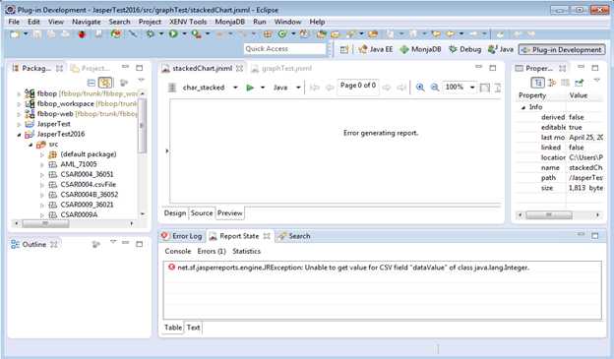
Task: Switch to MonjaDB perspective
Action: [x=421, y=49]
